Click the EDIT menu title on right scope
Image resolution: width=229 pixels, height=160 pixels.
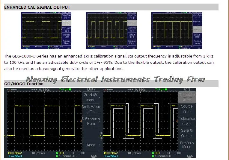187,90
